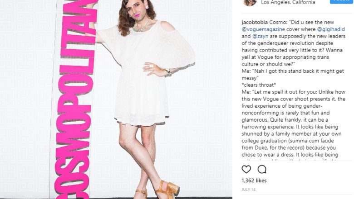The image size is (354, 199).
Task: Visit the jacobtobia username link
Action: [x=255, y=22]
